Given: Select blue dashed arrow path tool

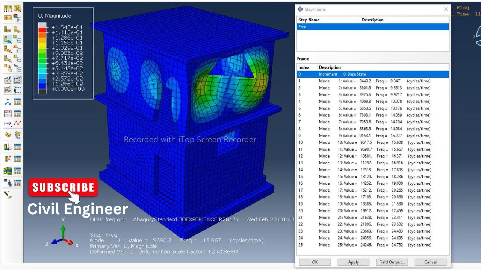Looking at the screenshot, I should click(7, 123).
